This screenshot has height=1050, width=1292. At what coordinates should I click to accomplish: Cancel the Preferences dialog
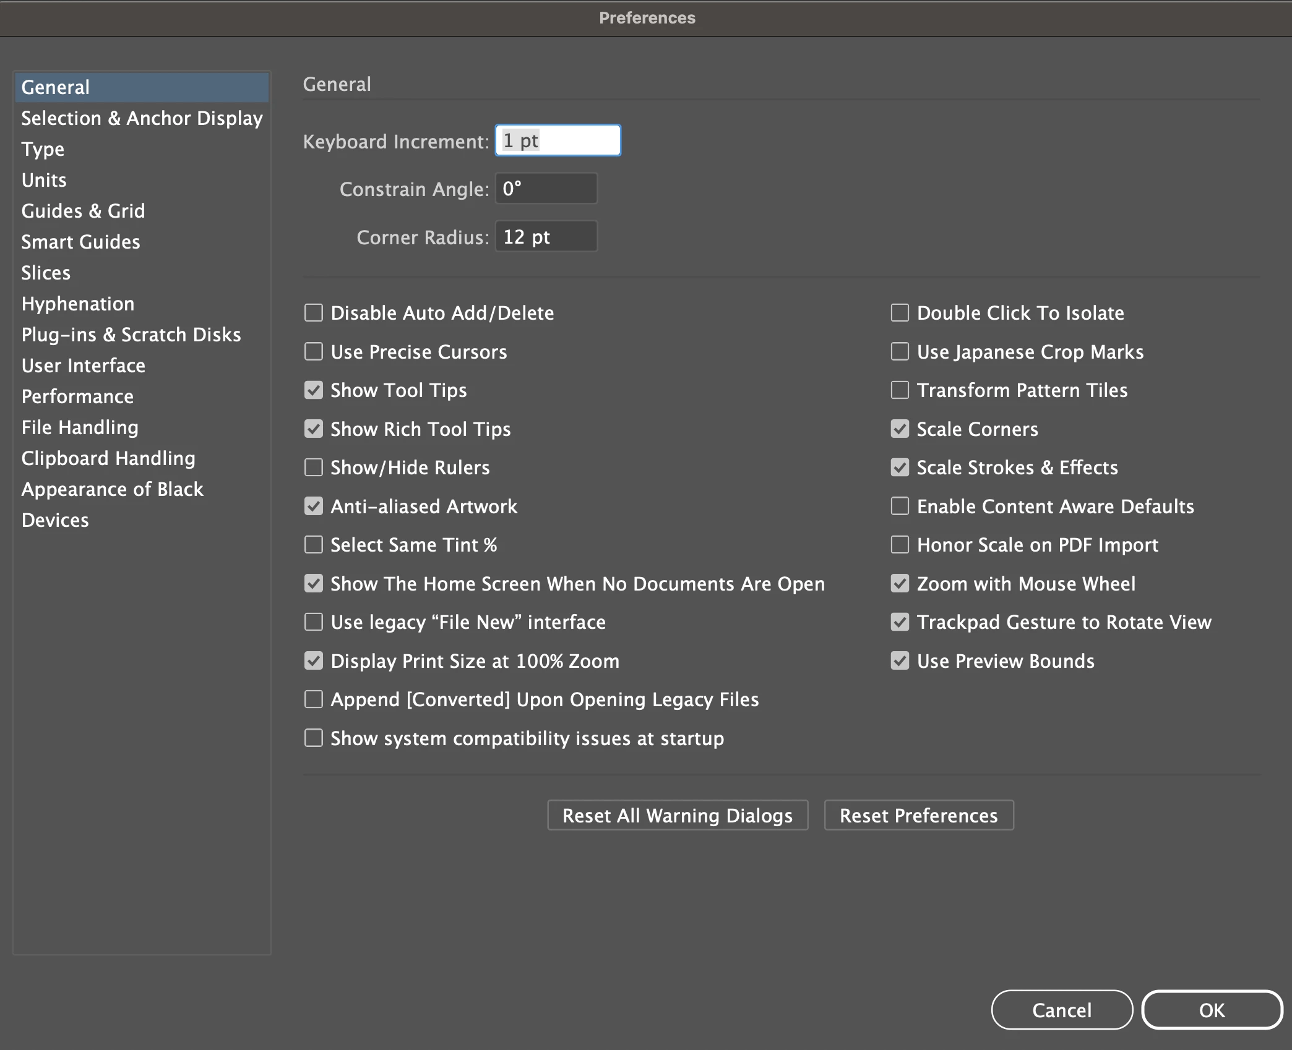(1062, 1010)
